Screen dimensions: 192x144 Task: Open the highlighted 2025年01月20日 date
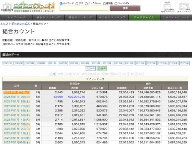point(17,93)
